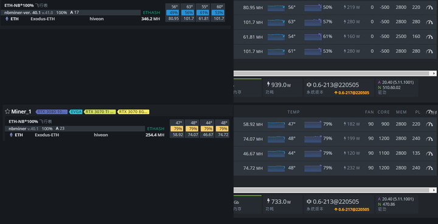Open the fan graph beside 61% fan speed
Image resolution: width=438 pixels, height=224 pixels.
313,37
